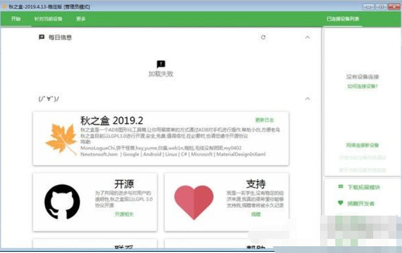Click the 每日信息 message icon

[41, 37]
